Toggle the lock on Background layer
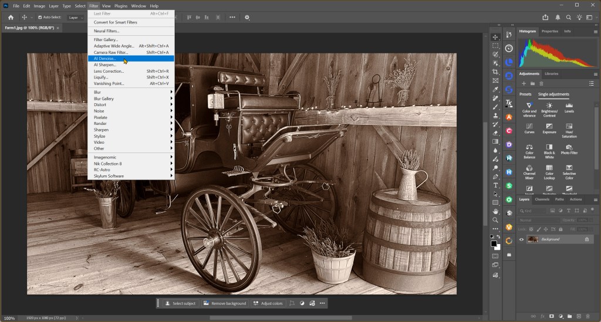This screenshot has width=601, height=322. [587, 239]
